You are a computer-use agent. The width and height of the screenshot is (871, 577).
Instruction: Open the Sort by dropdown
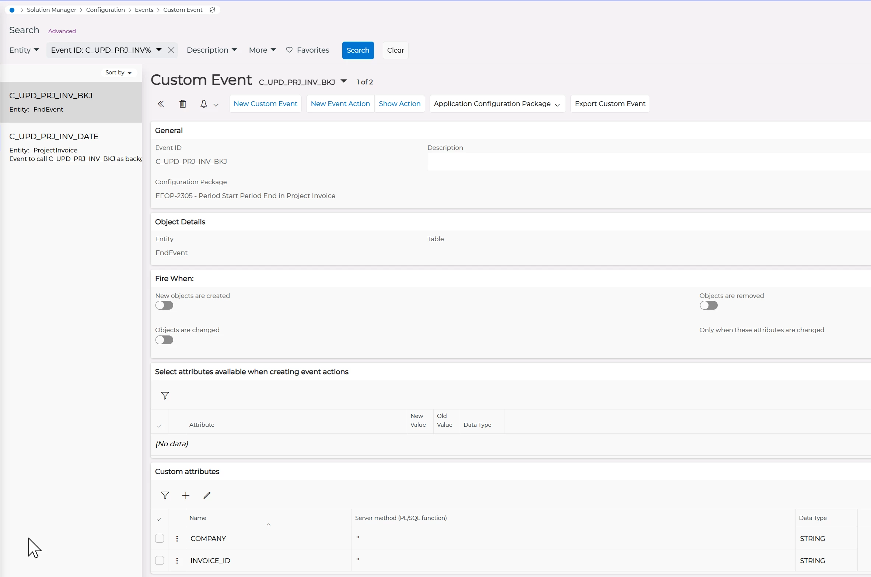pos(118,73)
